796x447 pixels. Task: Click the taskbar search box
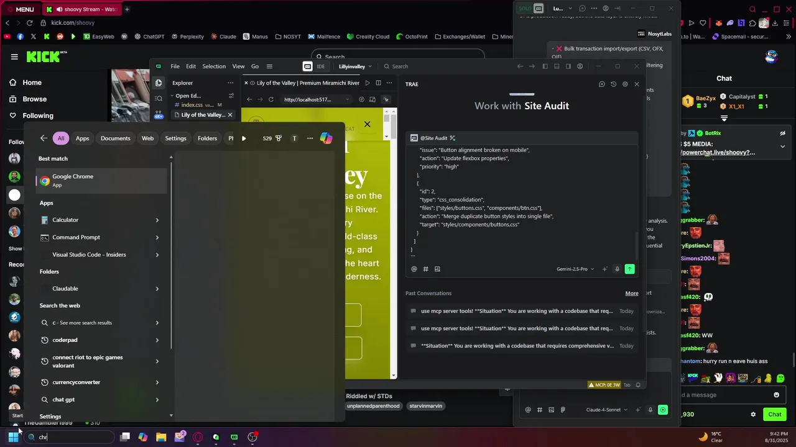tap(68, 437)
